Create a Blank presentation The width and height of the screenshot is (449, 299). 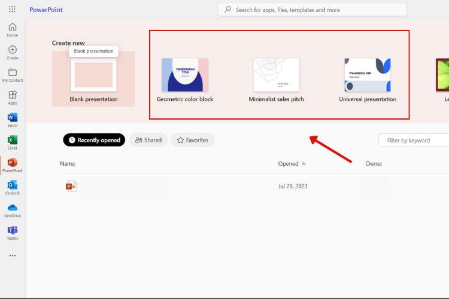pos(93,79)
